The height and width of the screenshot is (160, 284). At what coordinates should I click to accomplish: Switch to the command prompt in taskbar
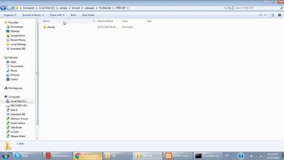click(208, 156)
